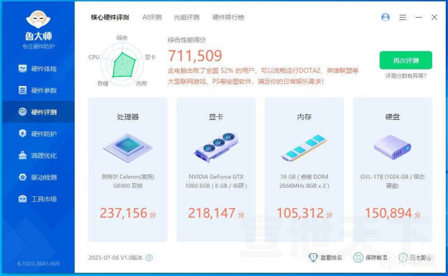Click the 鲁大师 mascot logo

38,19
